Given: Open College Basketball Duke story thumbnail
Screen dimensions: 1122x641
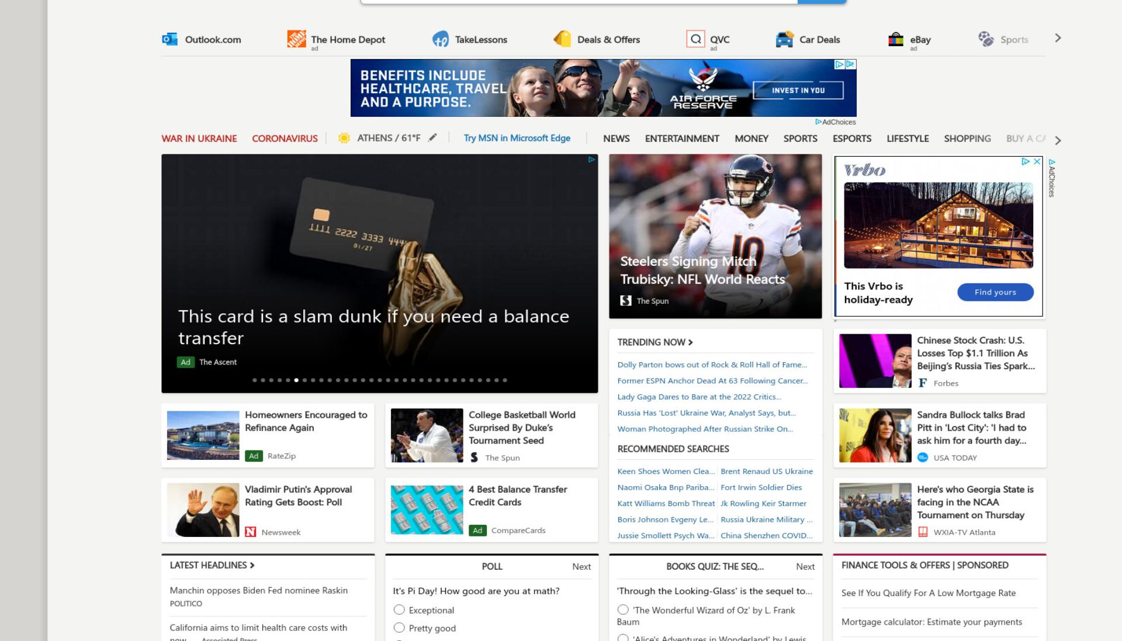Looking at the screenshot, I should [x=427, y=435].
